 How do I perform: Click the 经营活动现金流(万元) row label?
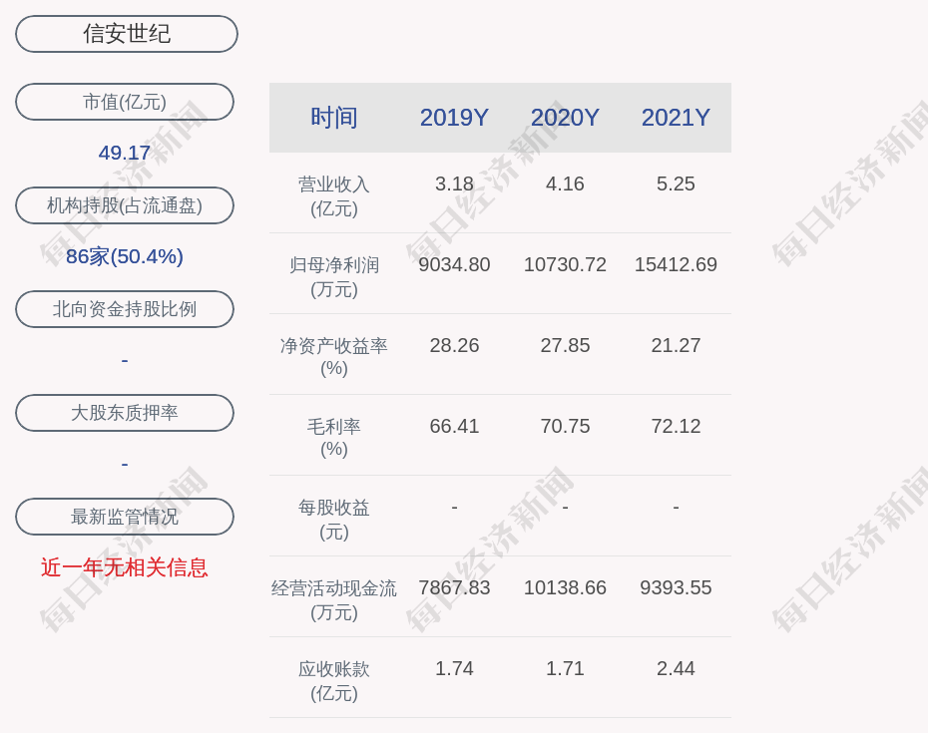pos(334,600)
